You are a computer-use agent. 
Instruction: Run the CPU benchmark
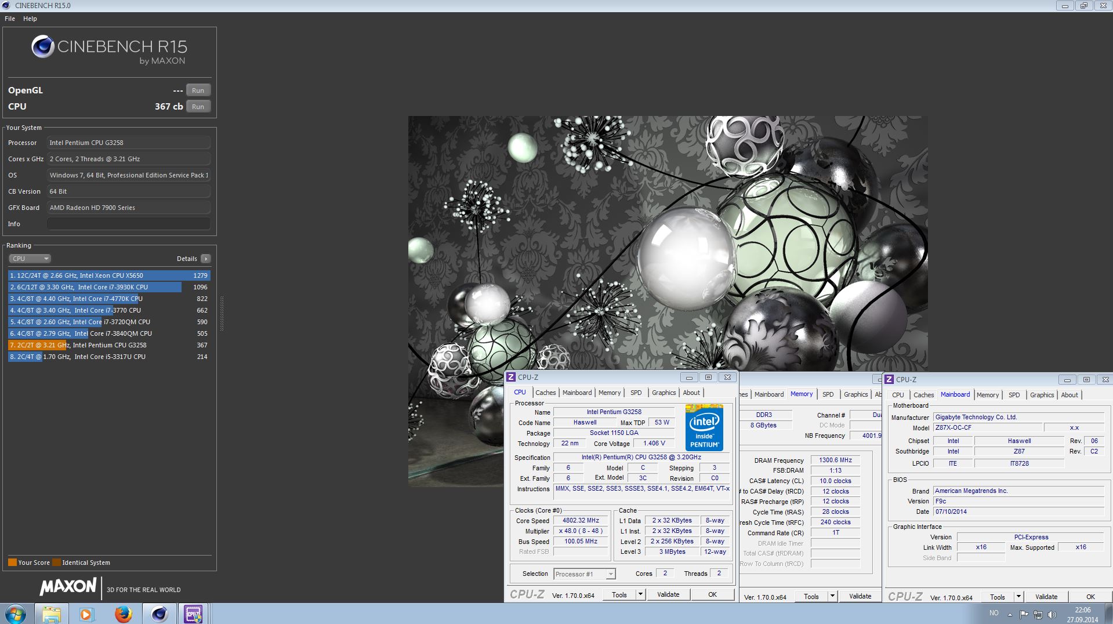pos(198,107)
